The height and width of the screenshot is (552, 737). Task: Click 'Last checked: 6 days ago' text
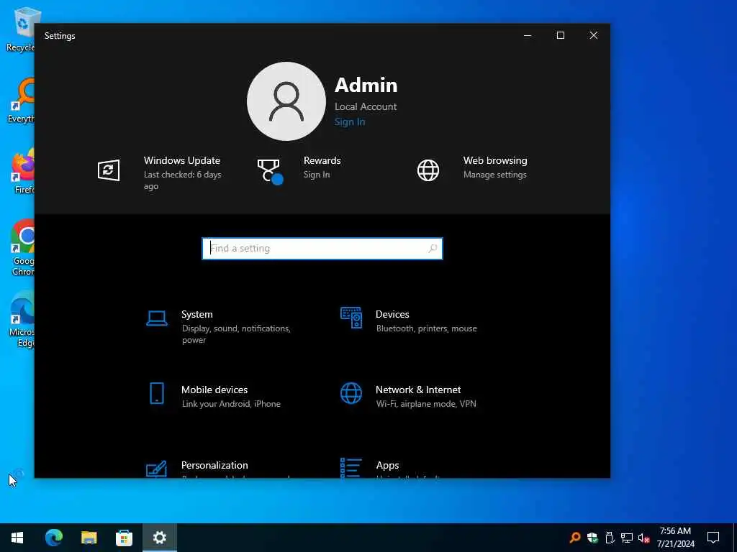[x=182, y=180]
